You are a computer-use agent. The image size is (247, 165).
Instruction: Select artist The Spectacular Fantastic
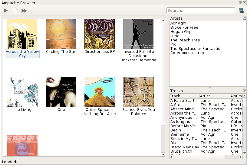coord(195,49)
